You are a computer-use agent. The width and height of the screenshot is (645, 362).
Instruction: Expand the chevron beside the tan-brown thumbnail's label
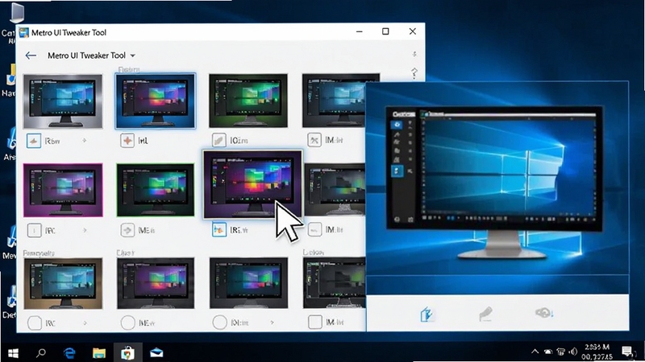pyautogui.click(x=85, y=323)
